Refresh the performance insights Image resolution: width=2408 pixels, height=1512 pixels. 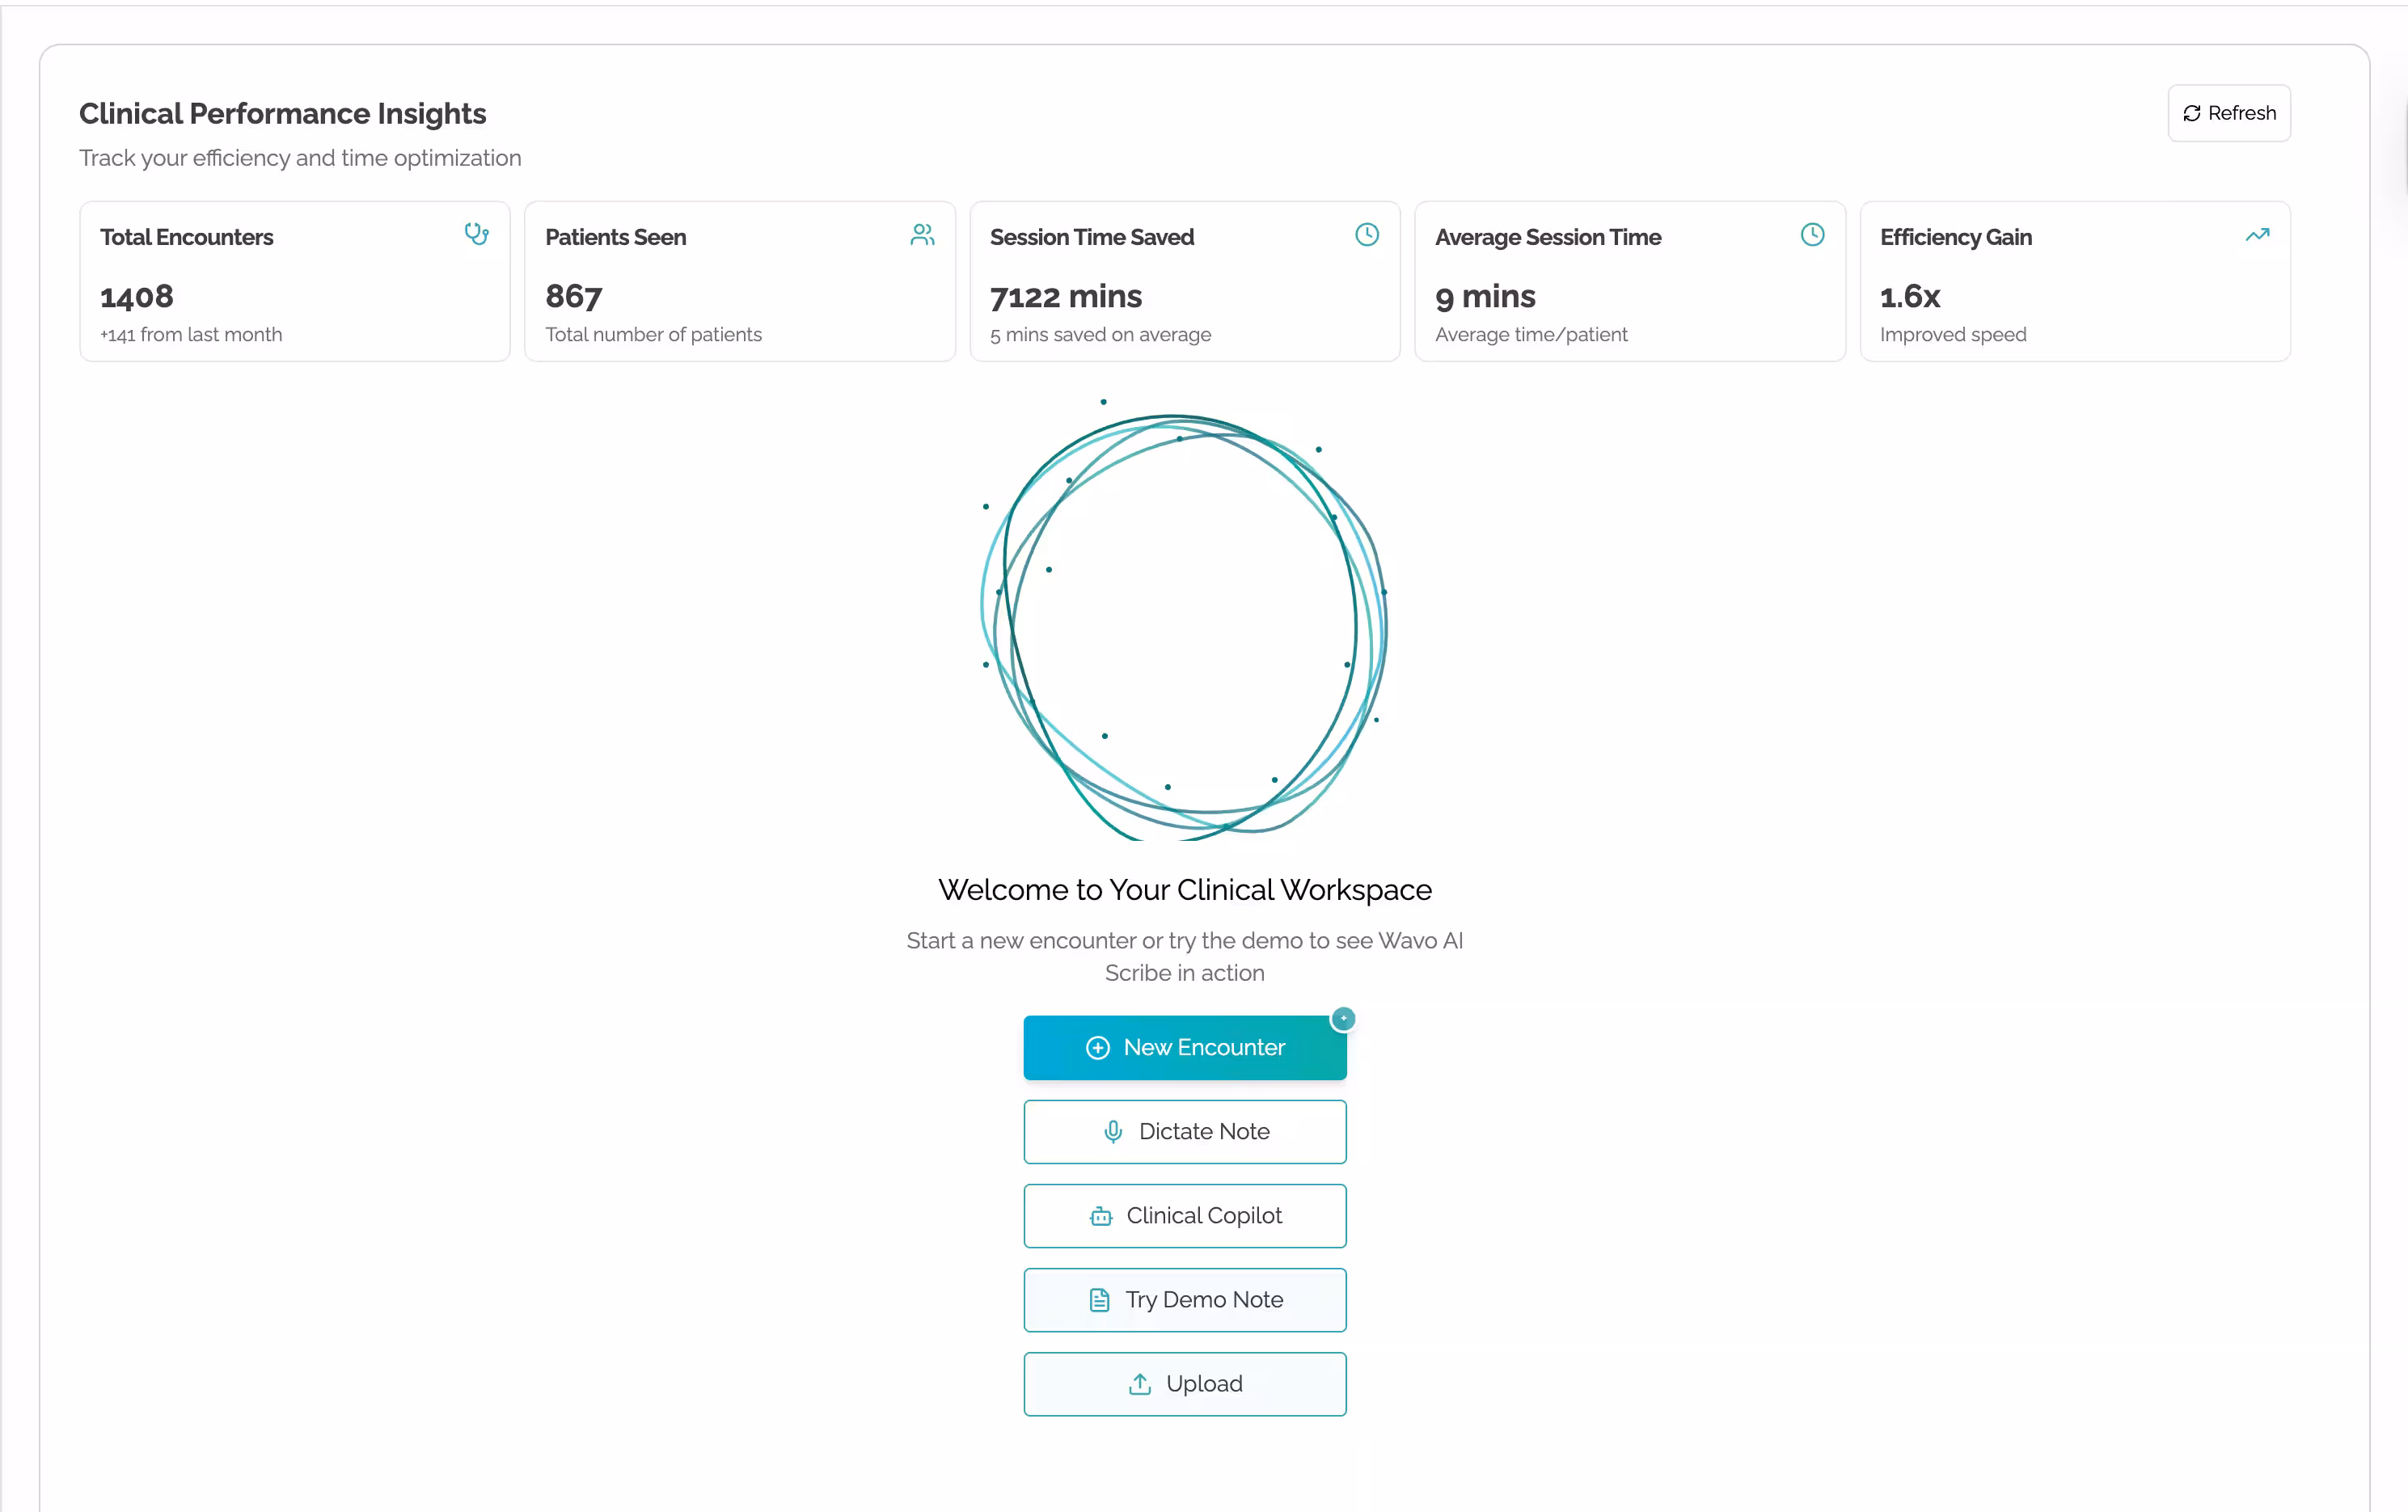[x=2229, y=113]
